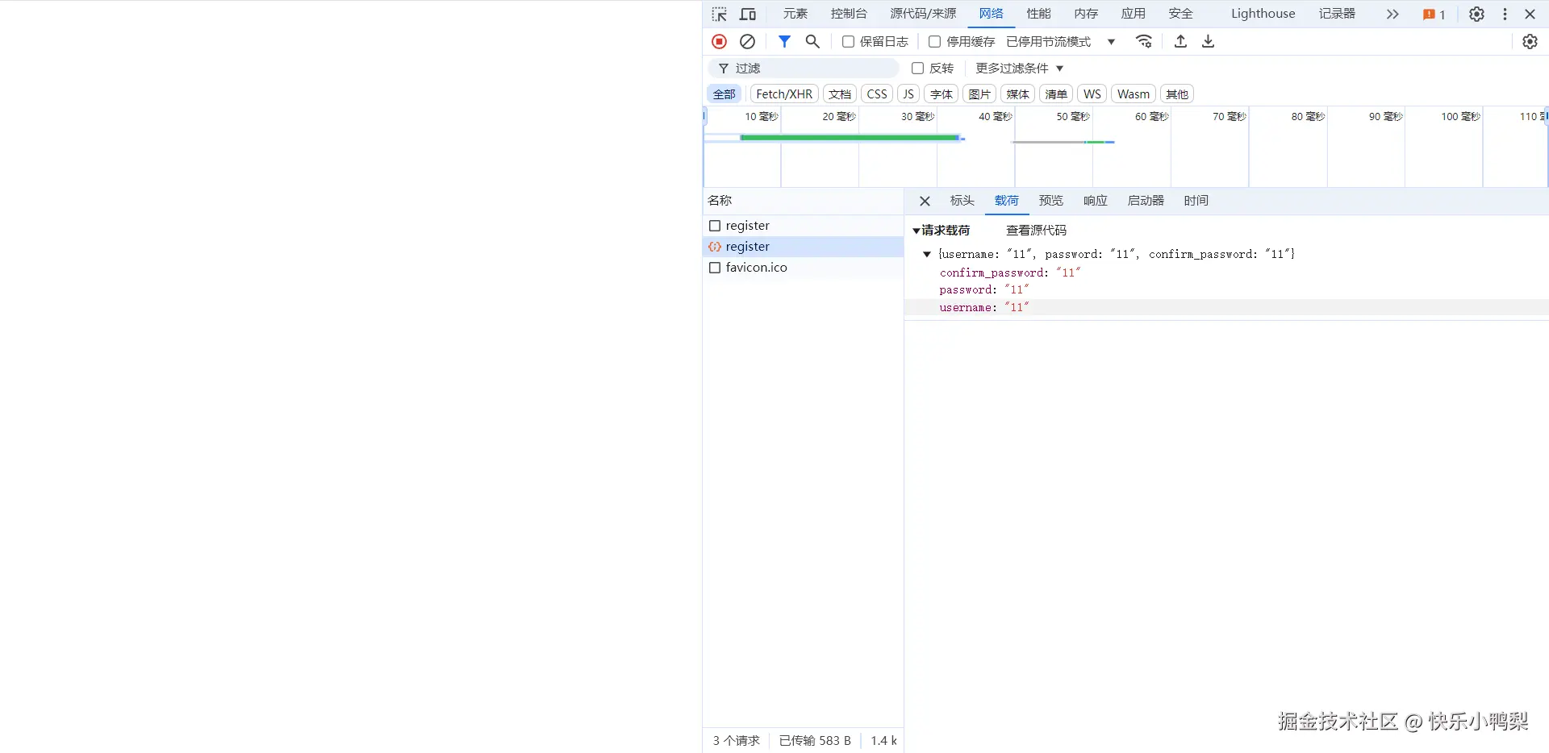The width and height of the screenshot is (1549, 753).
Task: Open DevTools network settings gear
Action: click(1530, 41)
